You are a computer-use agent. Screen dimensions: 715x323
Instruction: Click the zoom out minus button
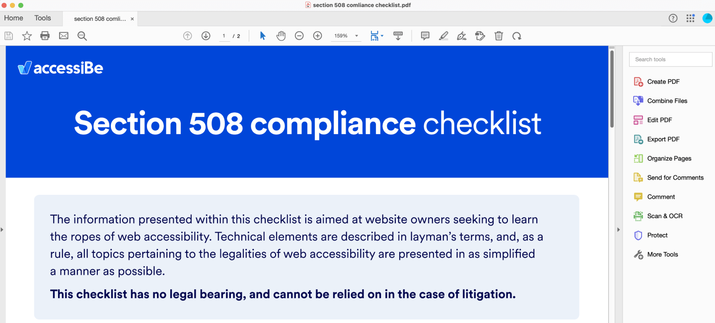pos(299,36)
